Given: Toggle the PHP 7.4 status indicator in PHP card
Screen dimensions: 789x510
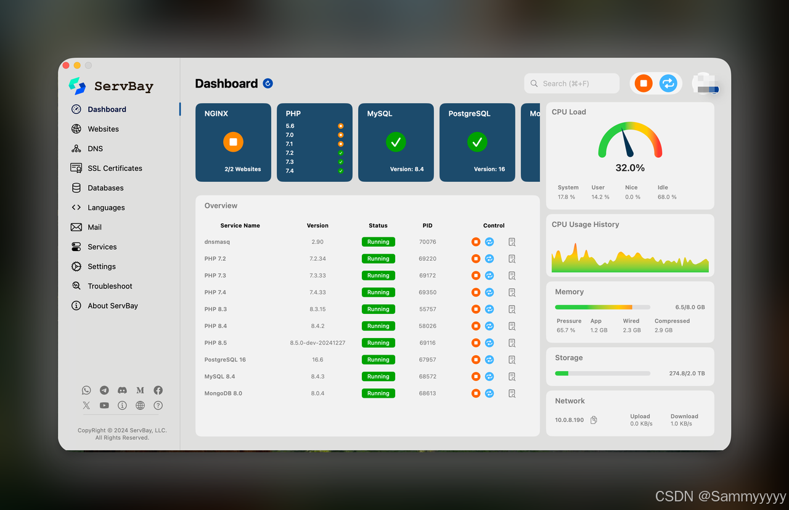Looking at the screenshot, I should click(341, 171).
